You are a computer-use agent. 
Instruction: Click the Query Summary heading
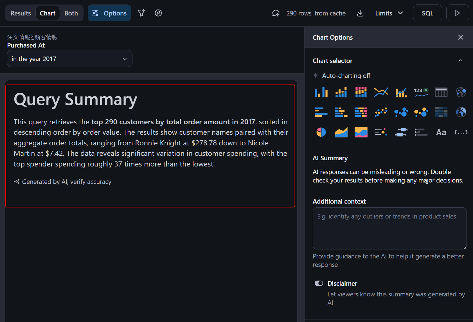point(75,100)
